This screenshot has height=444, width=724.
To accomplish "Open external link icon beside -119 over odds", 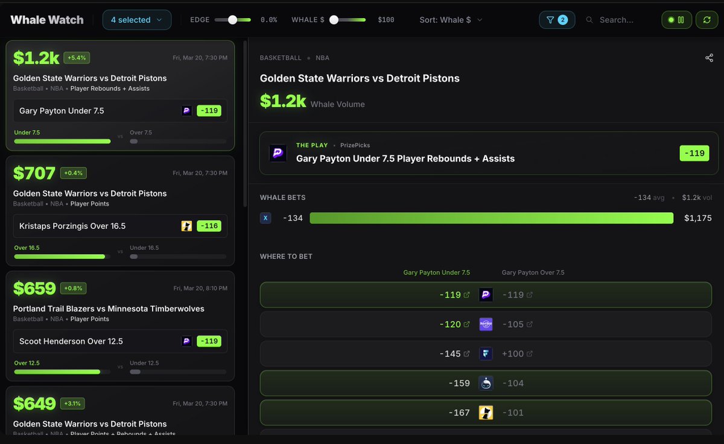I will 530,295.
